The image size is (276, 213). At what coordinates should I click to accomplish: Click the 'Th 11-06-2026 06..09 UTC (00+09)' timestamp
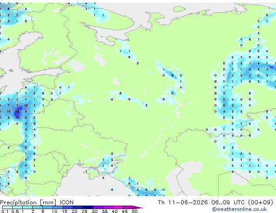[215, 202]
